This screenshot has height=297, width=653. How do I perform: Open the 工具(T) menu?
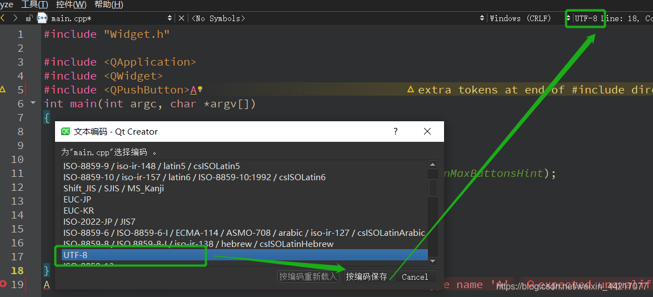34,4
